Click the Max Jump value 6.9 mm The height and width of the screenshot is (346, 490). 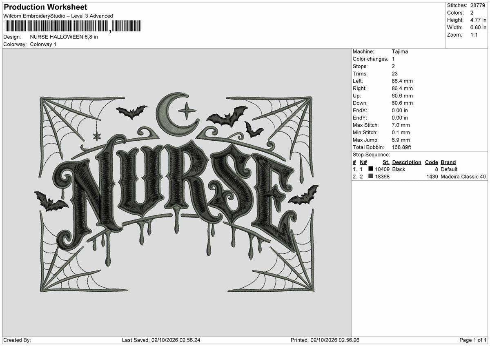click(x=401, y=140)
